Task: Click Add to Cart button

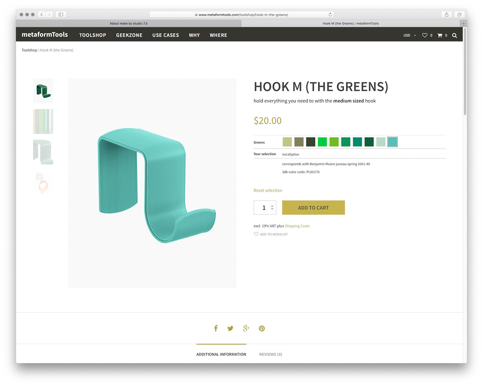Action: [313, 208]
